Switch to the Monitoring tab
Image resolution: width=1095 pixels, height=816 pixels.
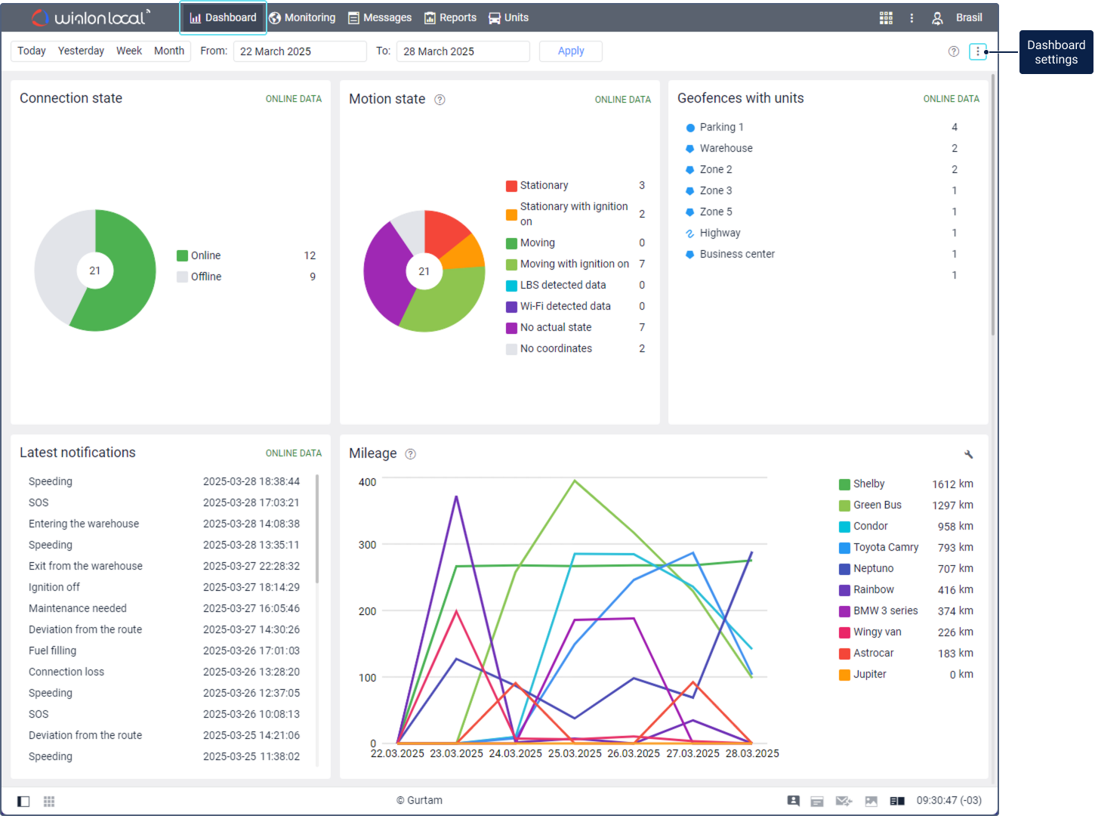coord(302,18)
